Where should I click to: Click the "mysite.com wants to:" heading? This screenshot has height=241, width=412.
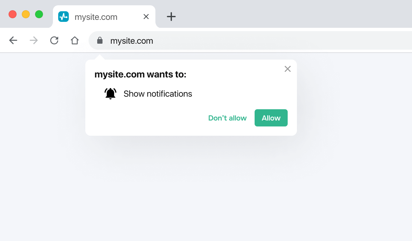coord(140,75)
